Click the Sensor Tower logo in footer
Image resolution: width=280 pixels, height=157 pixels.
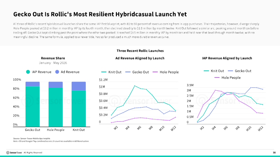tap(14, 152)
